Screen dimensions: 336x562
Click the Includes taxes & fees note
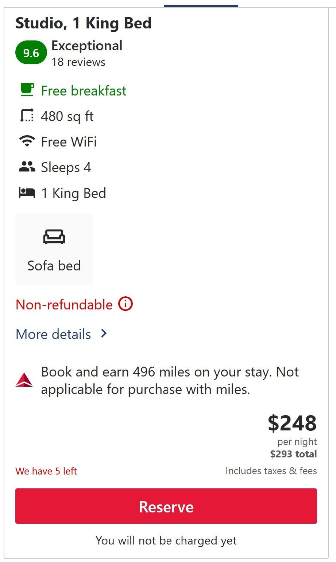pyautogui.click(x=271, y=471)
